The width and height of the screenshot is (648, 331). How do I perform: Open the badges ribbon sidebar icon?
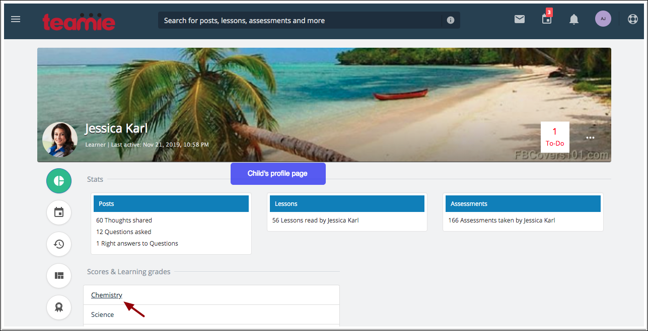click(59, 307)
